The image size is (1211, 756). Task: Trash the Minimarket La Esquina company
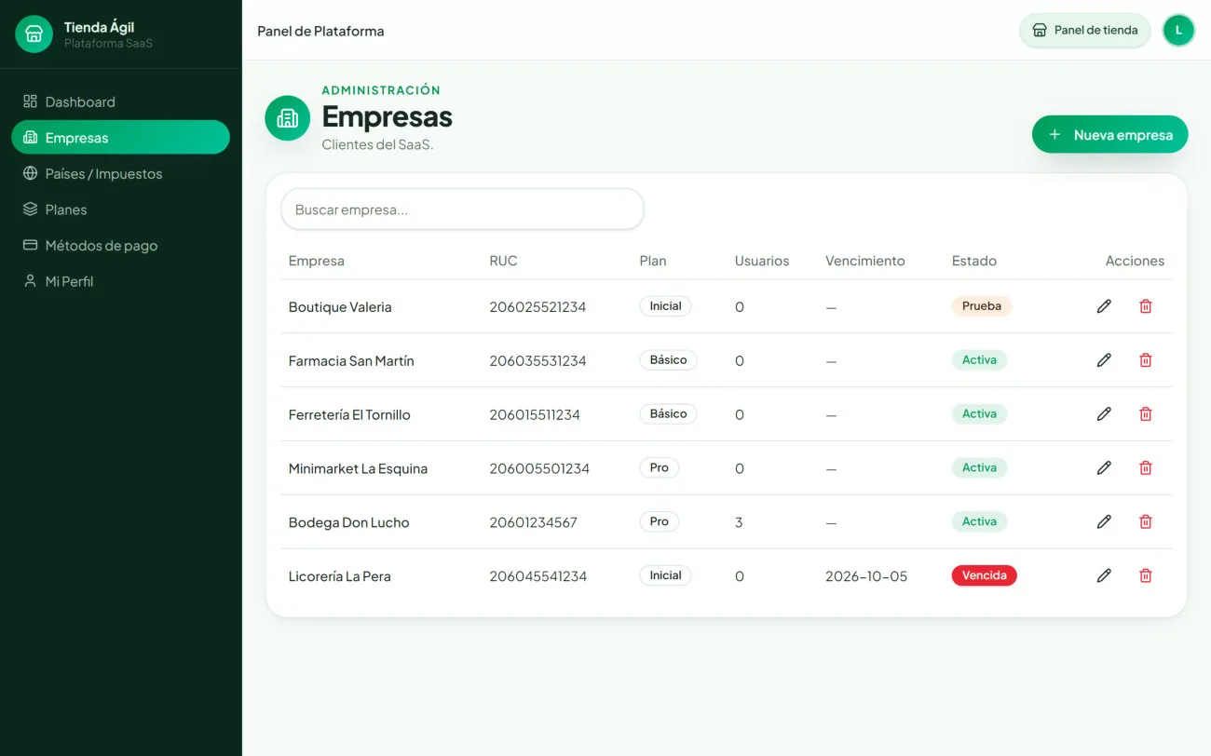click(1146, 468)
